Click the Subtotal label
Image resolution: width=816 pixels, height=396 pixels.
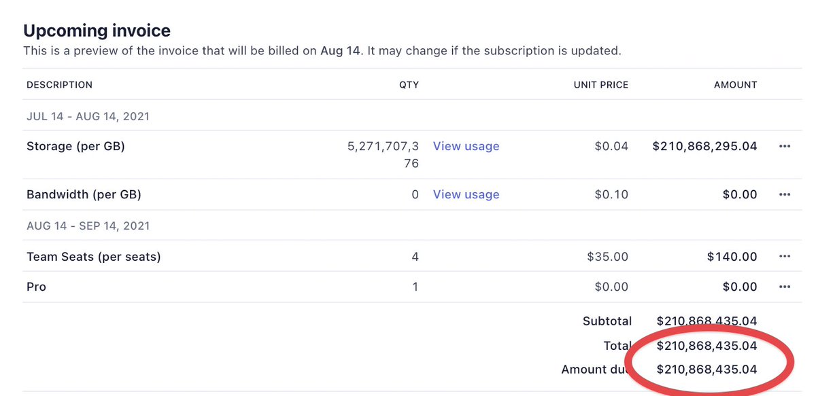pos(607,321)
